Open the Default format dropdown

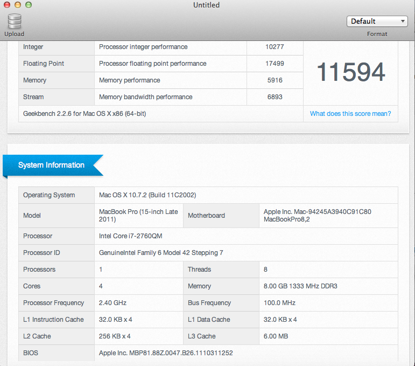point(377,21)
